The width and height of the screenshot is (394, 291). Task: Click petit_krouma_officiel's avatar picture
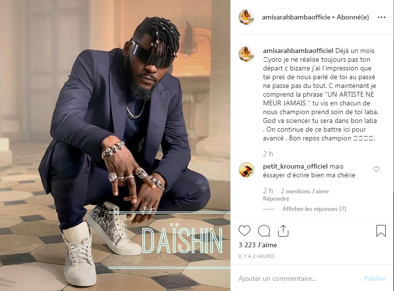tap(246, 170)
